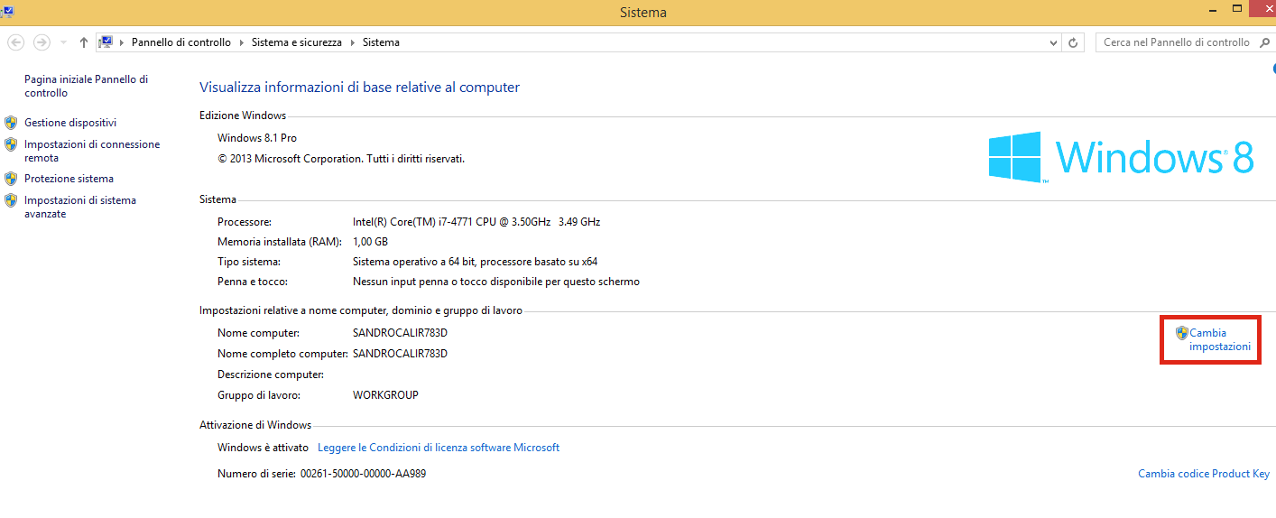Go up one level with Up arrow
Viewport: 1276px width, 518px height.
pos(83,42)
